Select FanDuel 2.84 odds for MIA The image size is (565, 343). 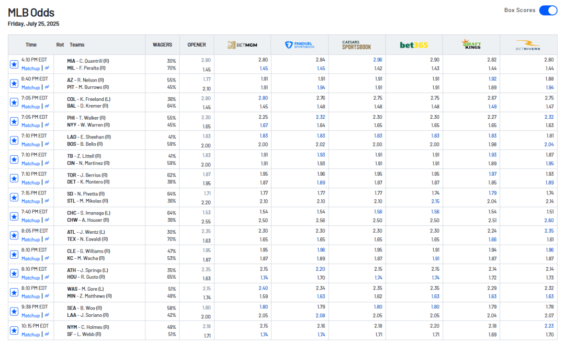click(320, 60)
